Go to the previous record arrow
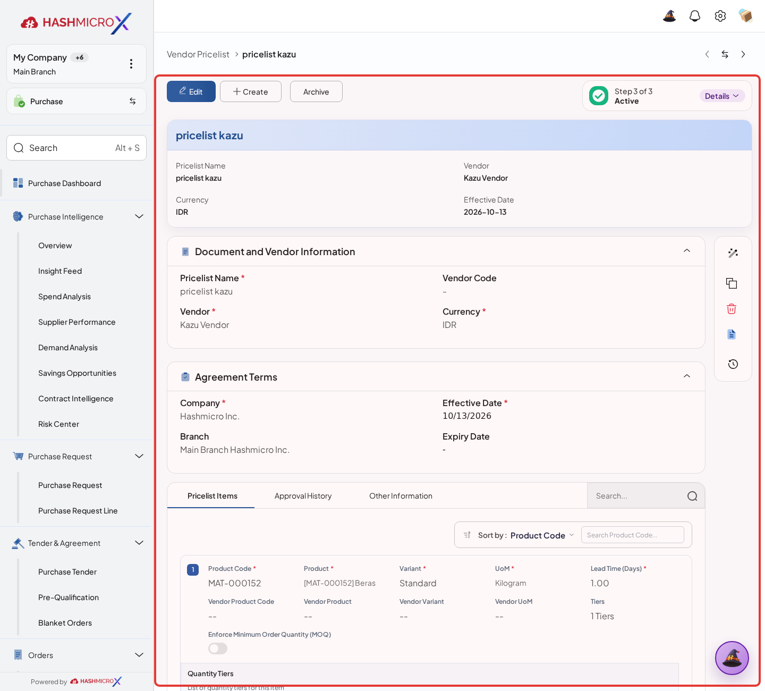Image resolution: width=765 pixels, height=691 pixels. tap(707, 54)
